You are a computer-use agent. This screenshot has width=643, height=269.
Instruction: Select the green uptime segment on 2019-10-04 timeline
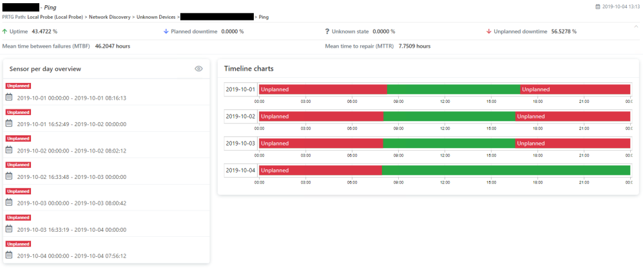click(x=506, y=171)
